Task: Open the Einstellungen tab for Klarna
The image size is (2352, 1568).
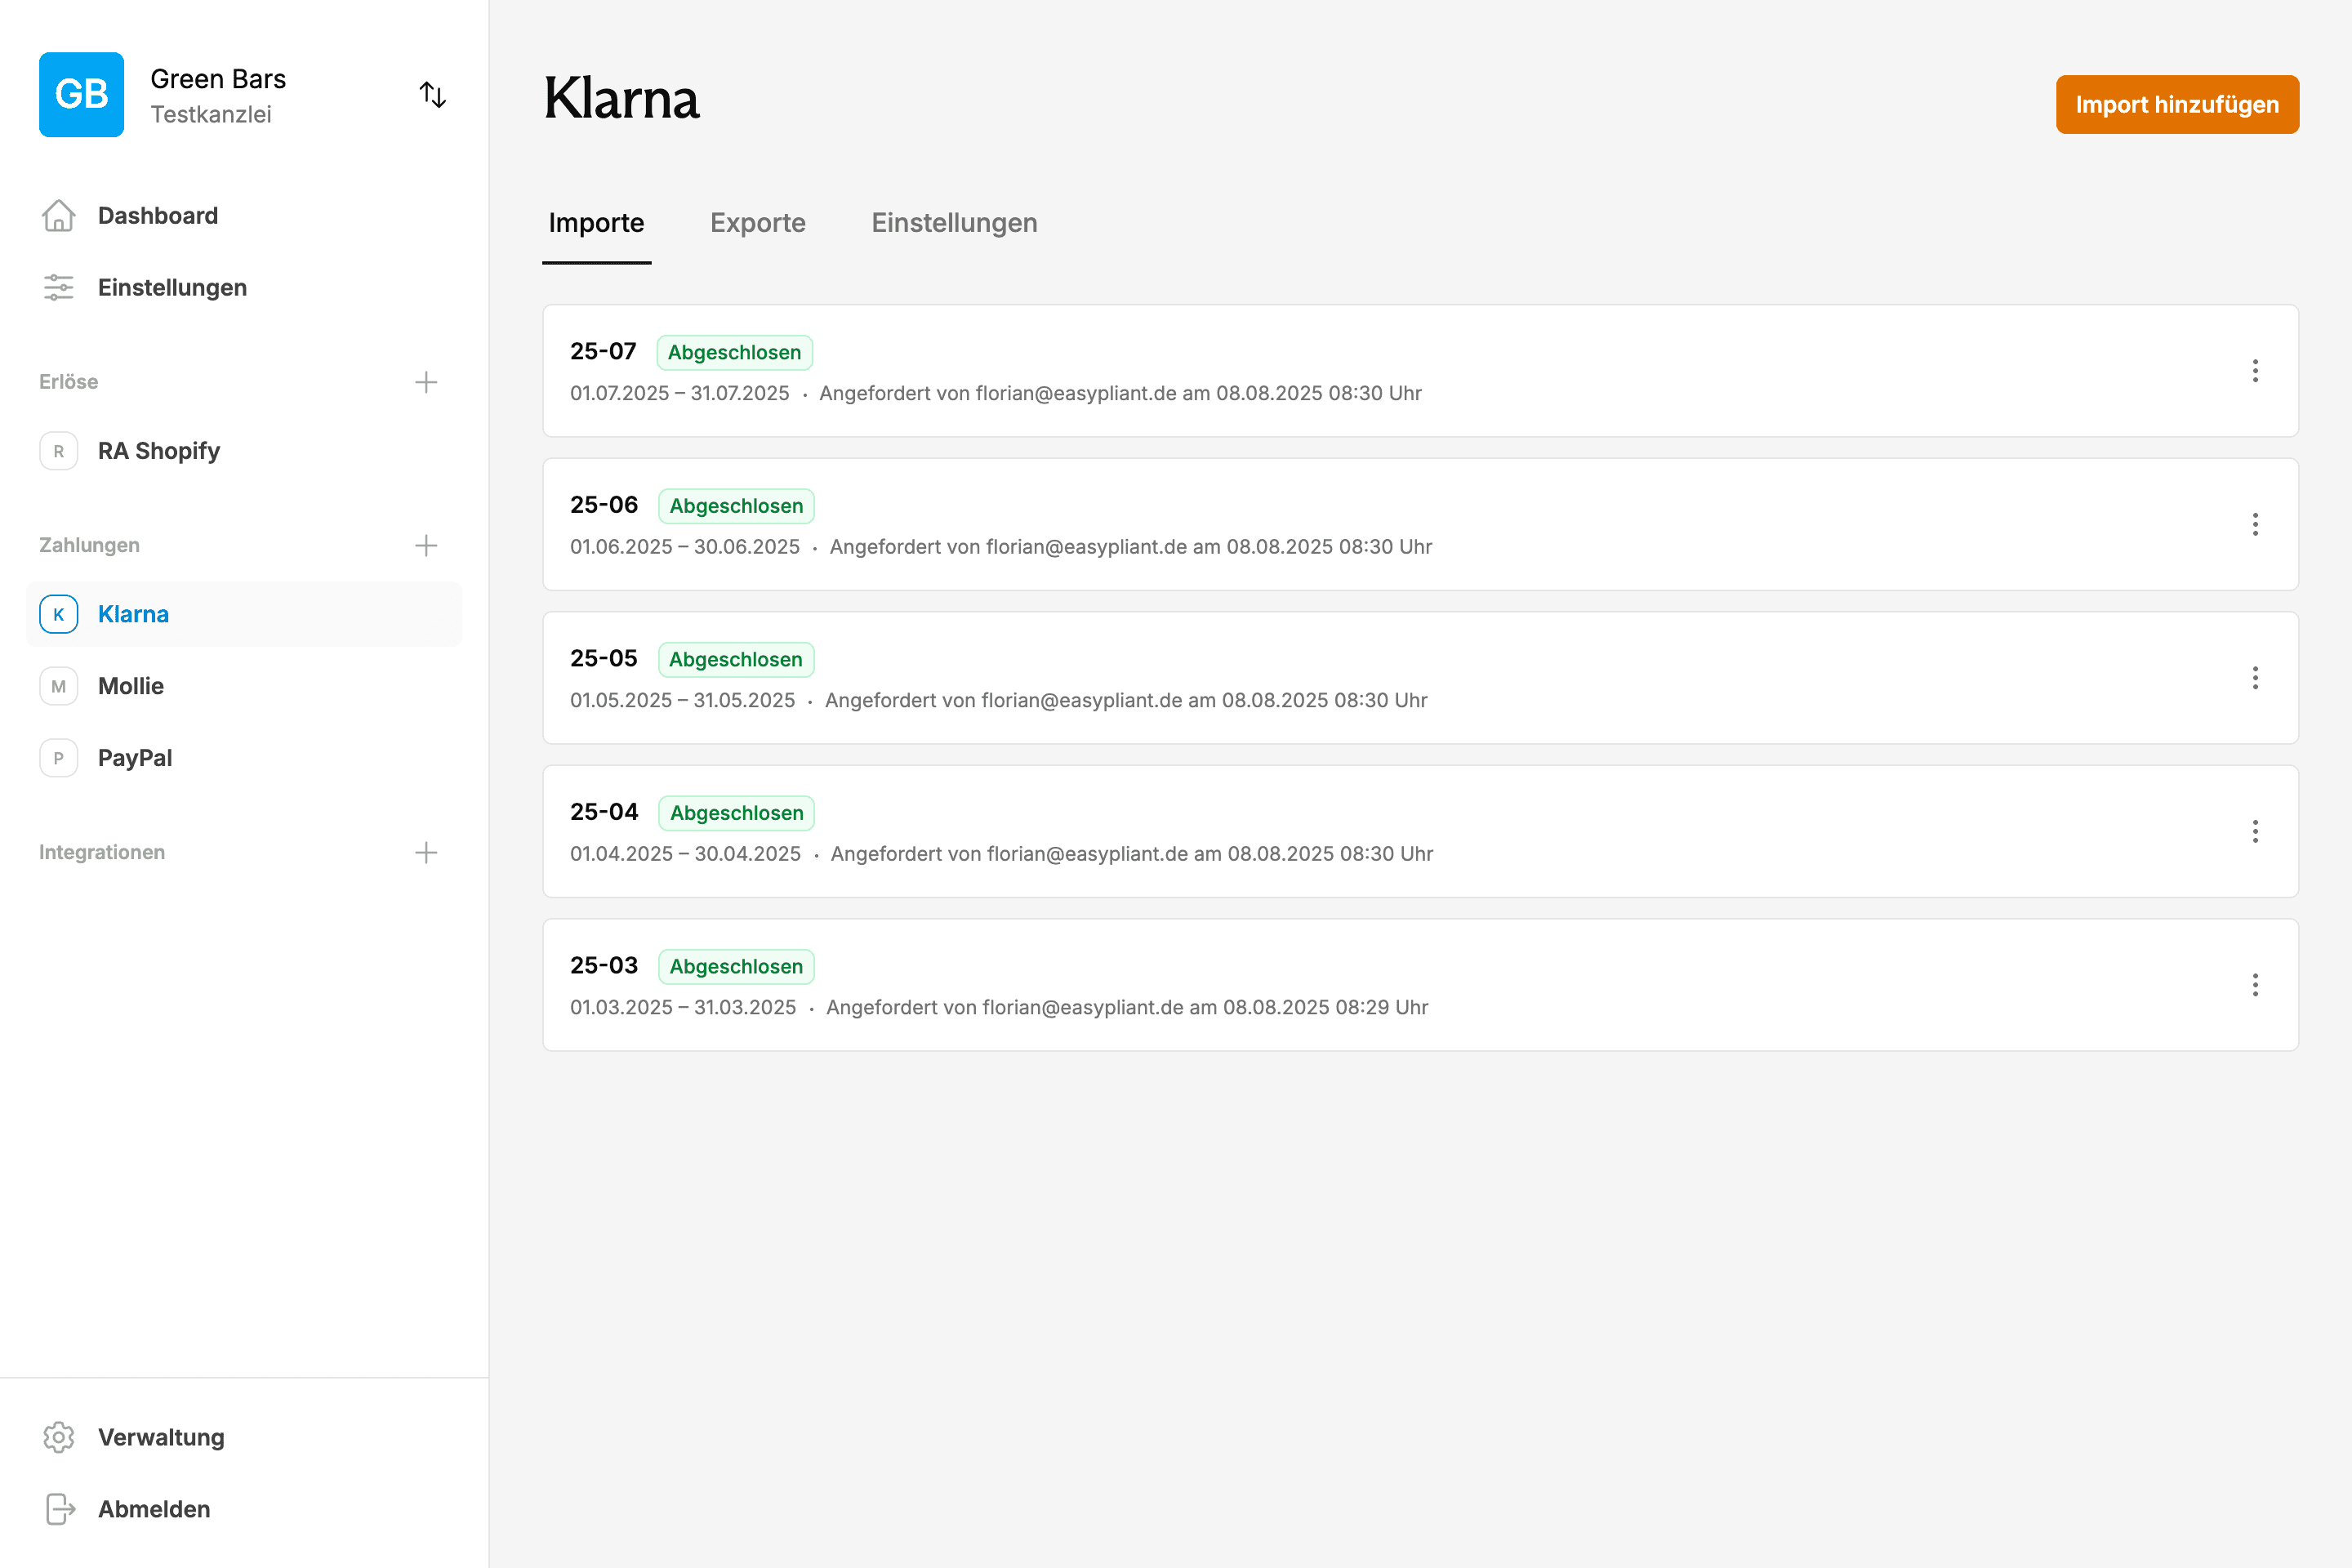Action: click(x=954, y=223)
